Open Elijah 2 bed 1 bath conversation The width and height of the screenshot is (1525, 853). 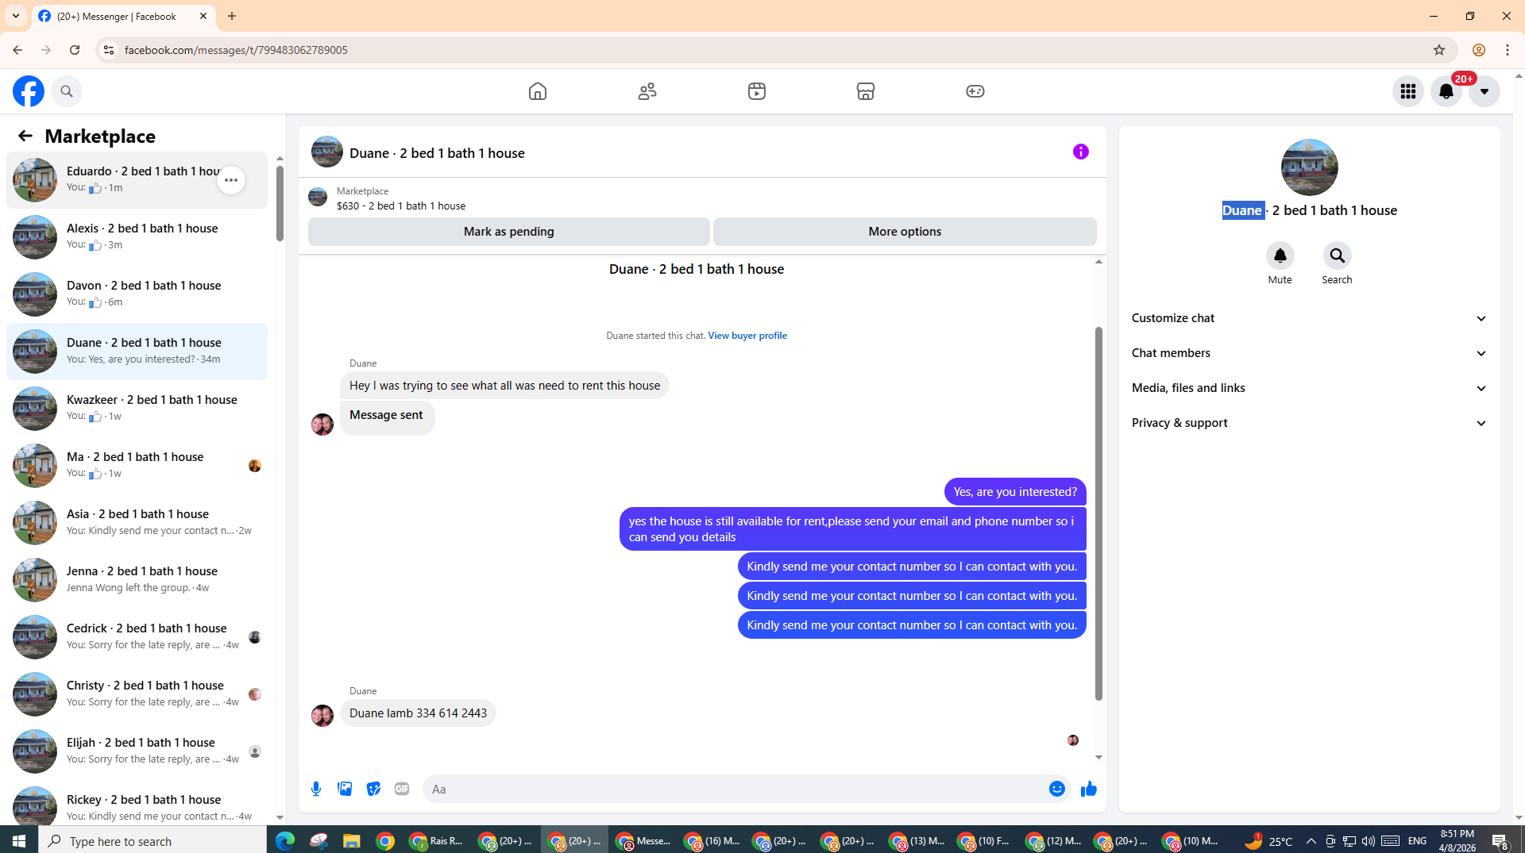(x=137, y=751)
